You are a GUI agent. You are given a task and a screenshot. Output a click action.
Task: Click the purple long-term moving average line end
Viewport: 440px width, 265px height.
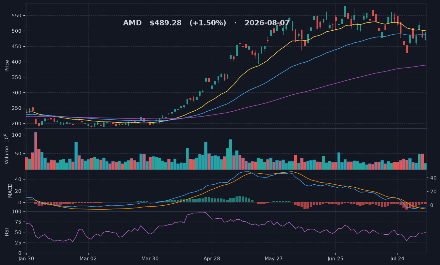pyautogui.click(x=425, y=65)
